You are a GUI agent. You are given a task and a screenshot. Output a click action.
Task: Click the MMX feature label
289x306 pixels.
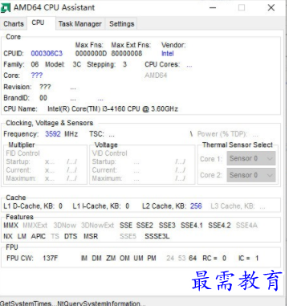tap(11, 226)
